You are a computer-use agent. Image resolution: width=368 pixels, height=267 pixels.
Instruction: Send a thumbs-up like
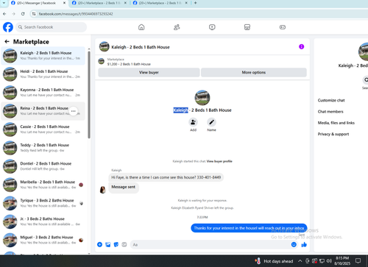(x=304, y=244)
